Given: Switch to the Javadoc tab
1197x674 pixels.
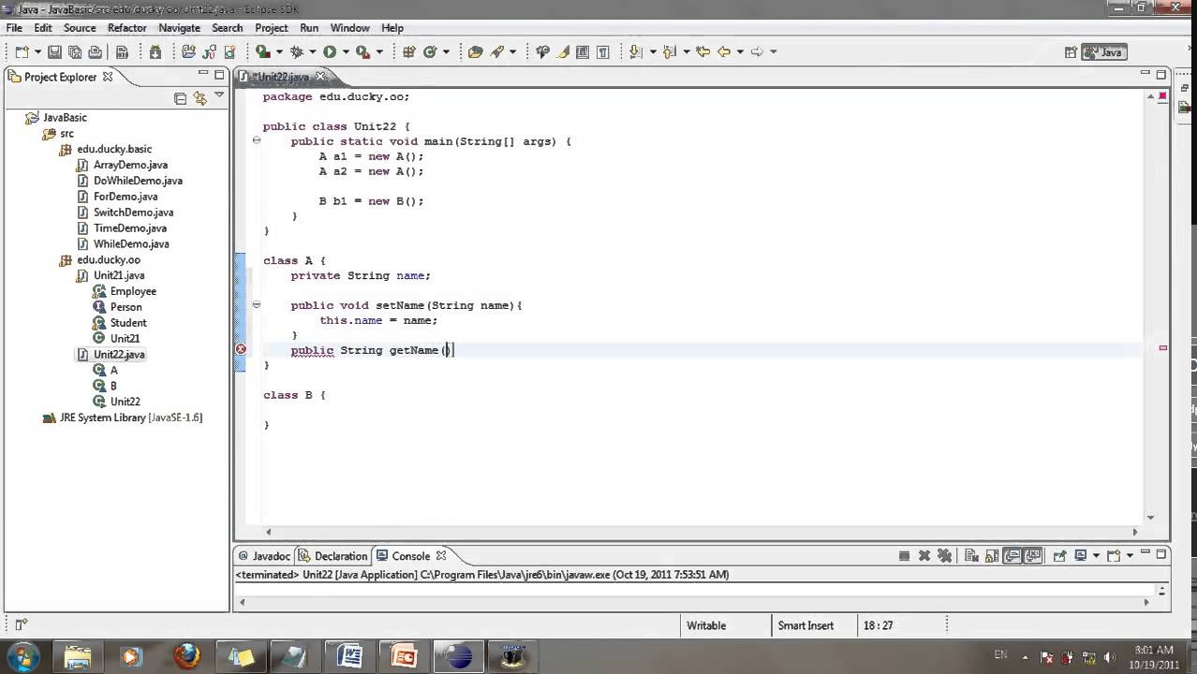Looking at the screenshot, I should pos(264,555).
